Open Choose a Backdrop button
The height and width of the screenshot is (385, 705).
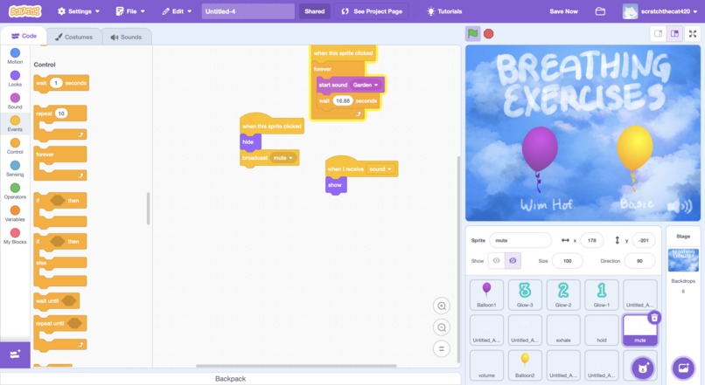683,368
